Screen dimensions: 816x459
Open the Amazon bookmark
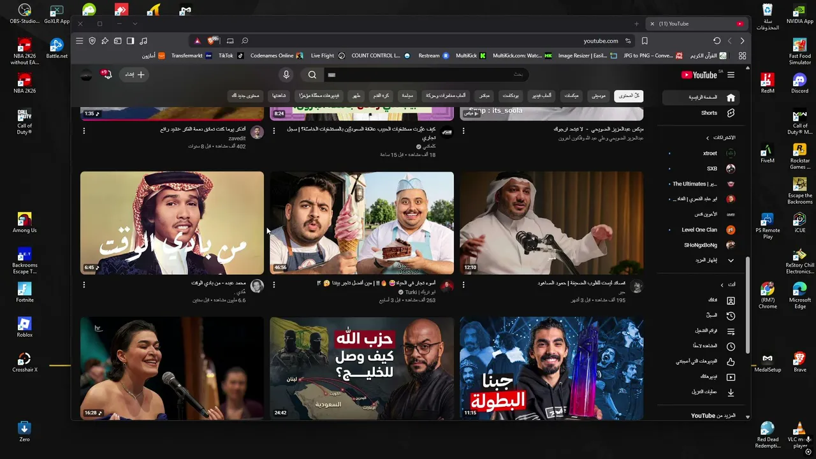click(x=154, y=55)
